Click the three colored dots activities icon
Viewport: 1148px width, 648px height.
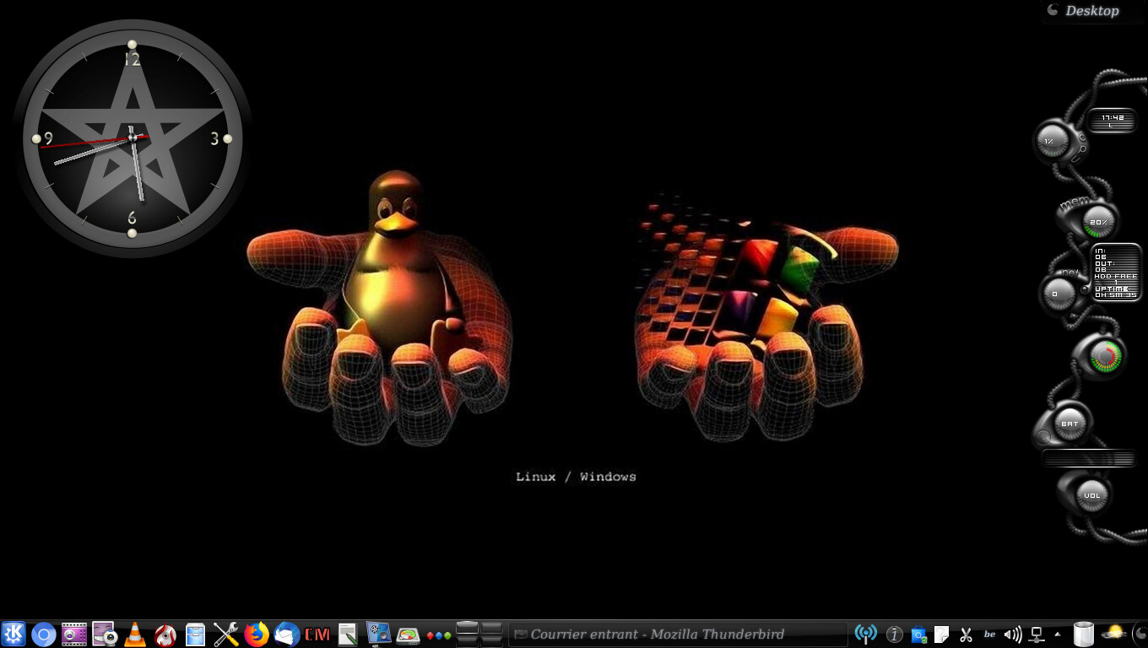(439, 634)
